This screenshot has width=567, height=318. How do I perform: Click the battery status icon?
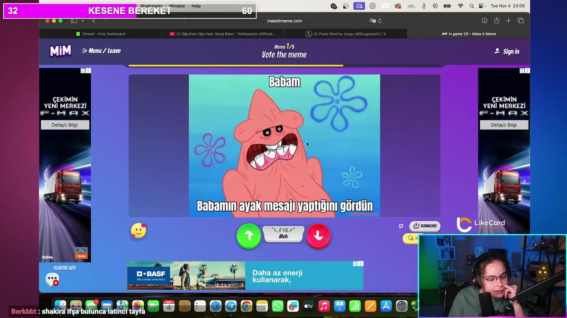tap(447, 6)
